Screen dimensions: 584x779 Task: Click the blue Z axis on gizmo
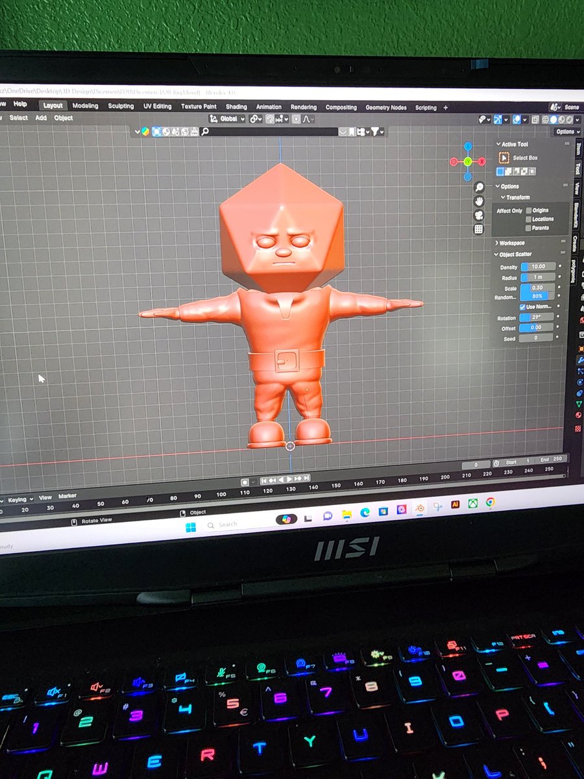(x=468, y=146)
